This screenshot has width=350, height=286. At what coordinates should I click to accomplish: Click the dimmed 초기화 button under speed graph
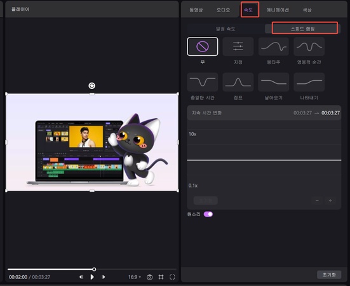point(206,200)
